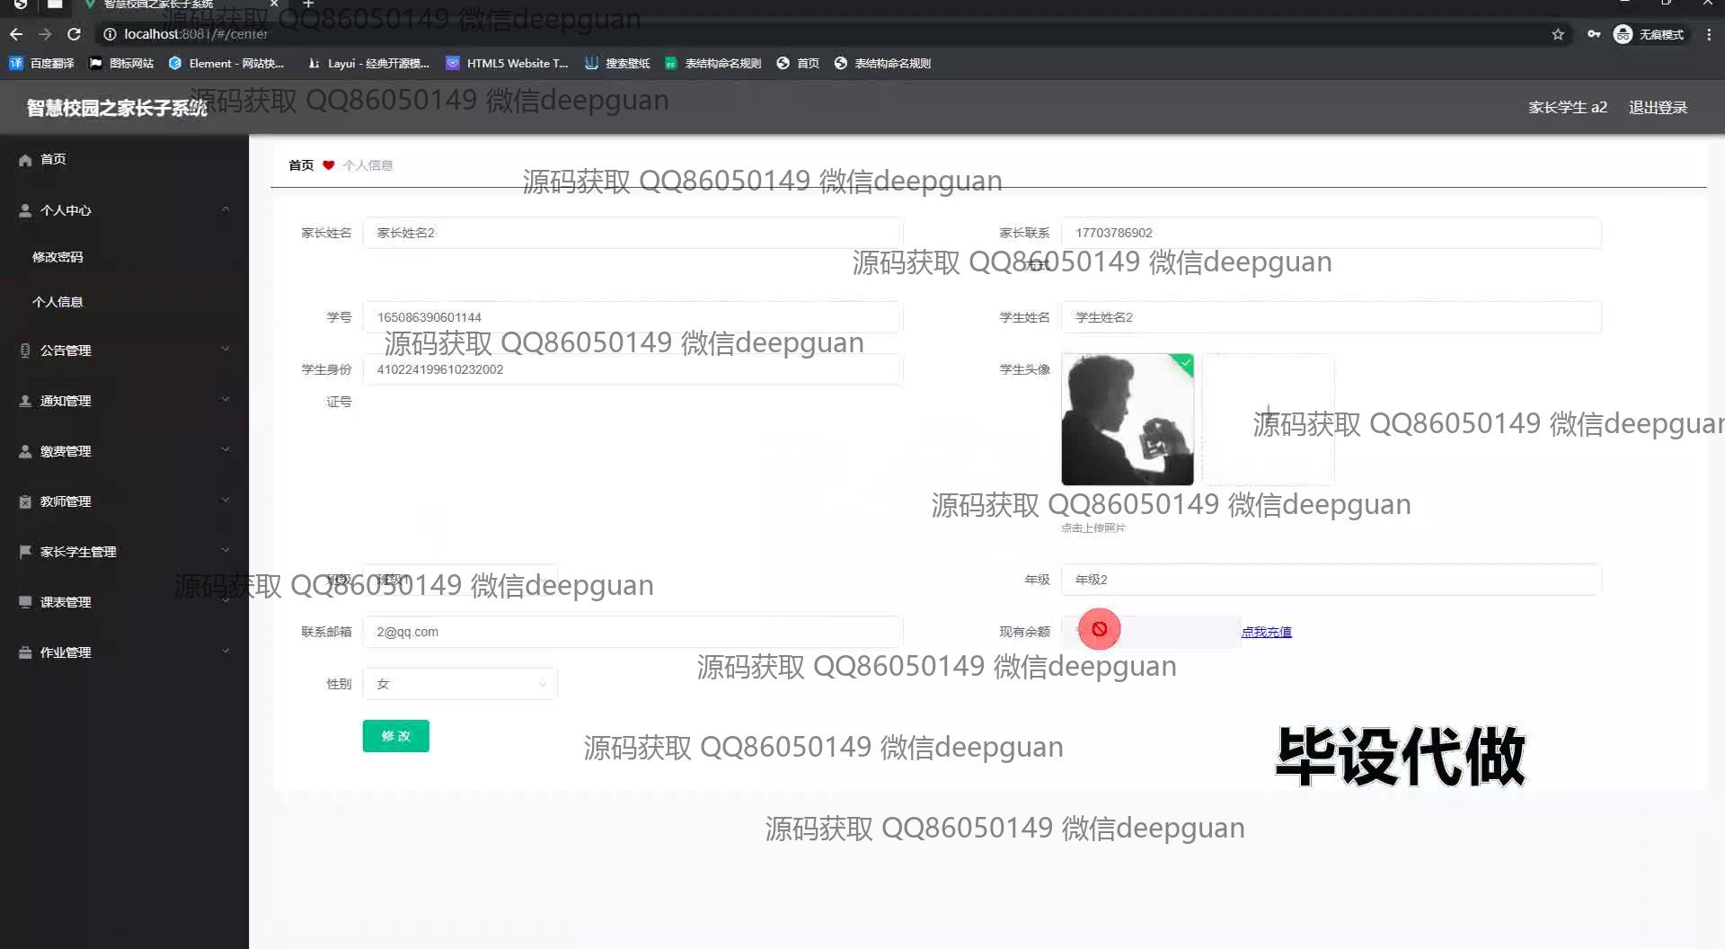The width and height of the screenshot is (1725, 949).
Task: Click 退出登录 to log out
Action: click(x=1658, y=108)
